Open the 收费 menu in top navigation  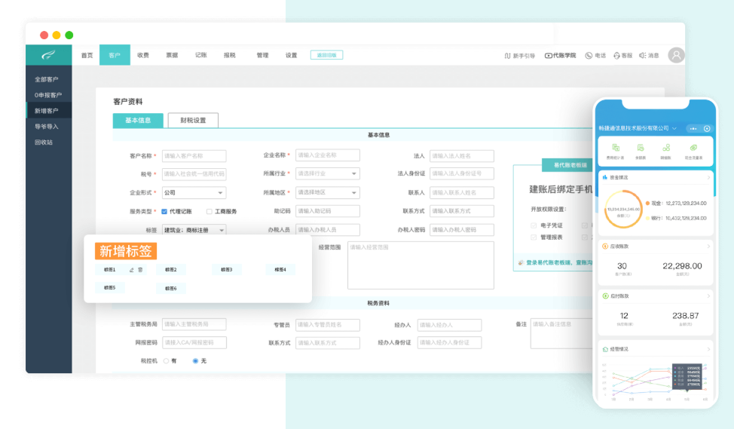coord(143,55)
